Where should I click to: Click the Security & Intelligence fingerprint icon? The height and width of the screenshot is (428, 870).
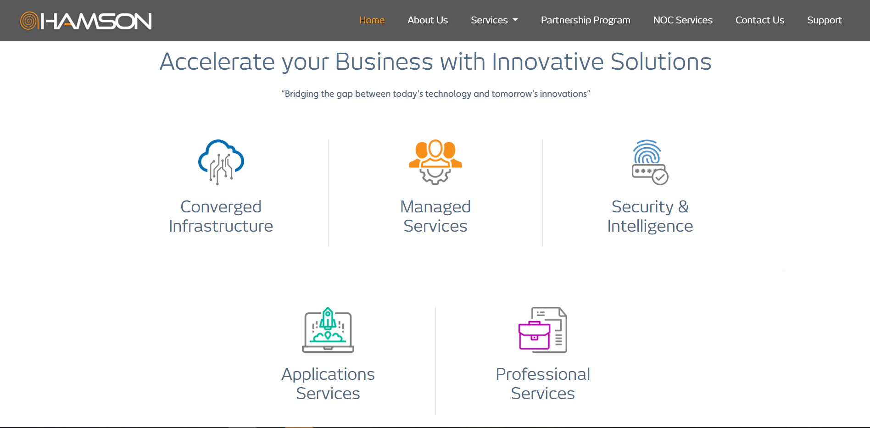coord(650,162)
